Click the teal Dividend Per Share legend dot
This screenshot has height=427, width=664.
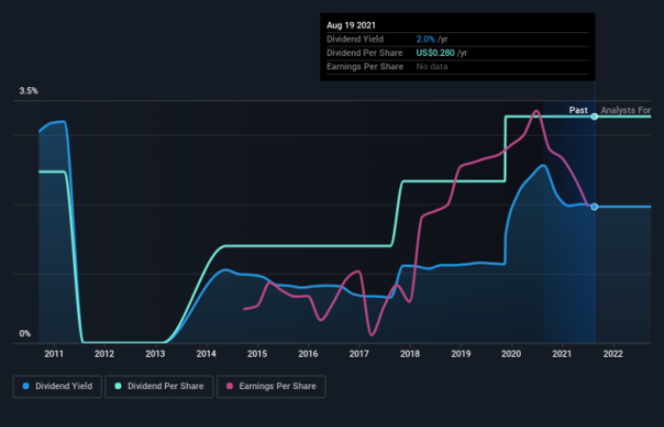click(x=119, y=386)
